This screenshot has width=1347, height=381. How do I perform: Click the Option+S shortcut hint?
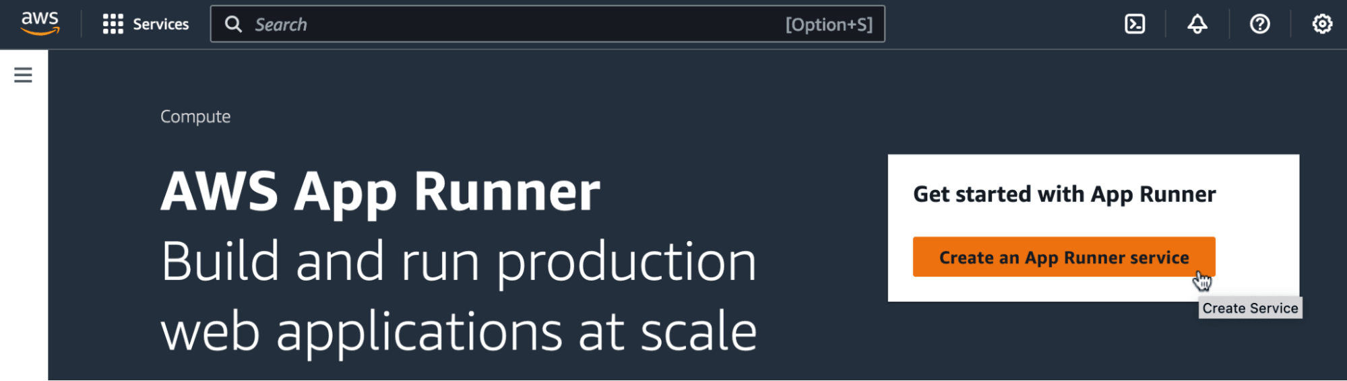pos(828,25)
